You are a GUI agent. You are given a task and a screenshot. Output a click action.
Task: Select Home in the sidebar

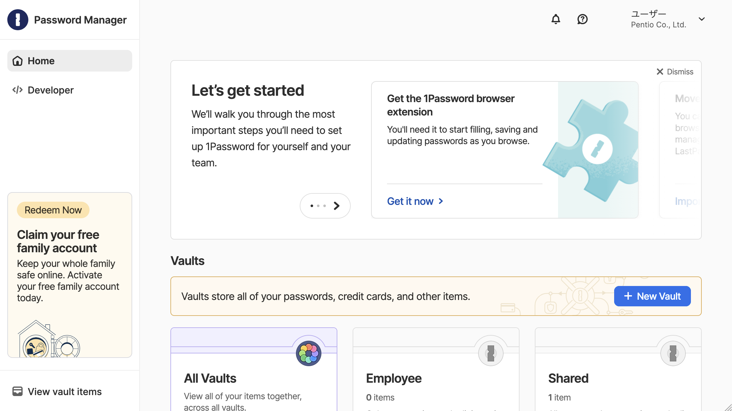tap(70, 61)
